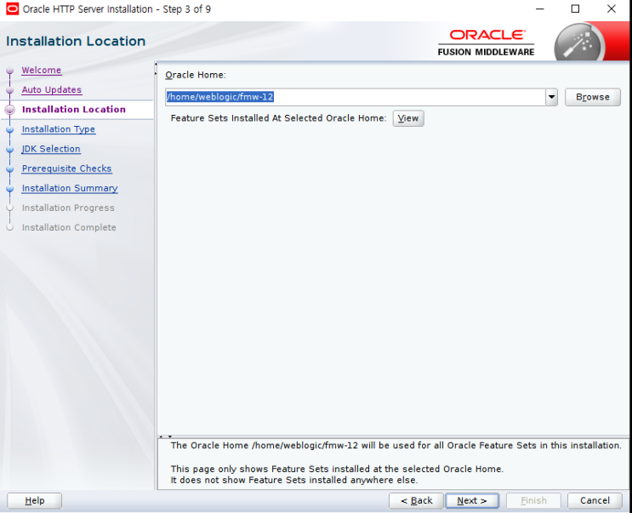Click the JDK Selection step bullet icon
The width and height of the screenshot is (632, 513).
pos(10,150)
